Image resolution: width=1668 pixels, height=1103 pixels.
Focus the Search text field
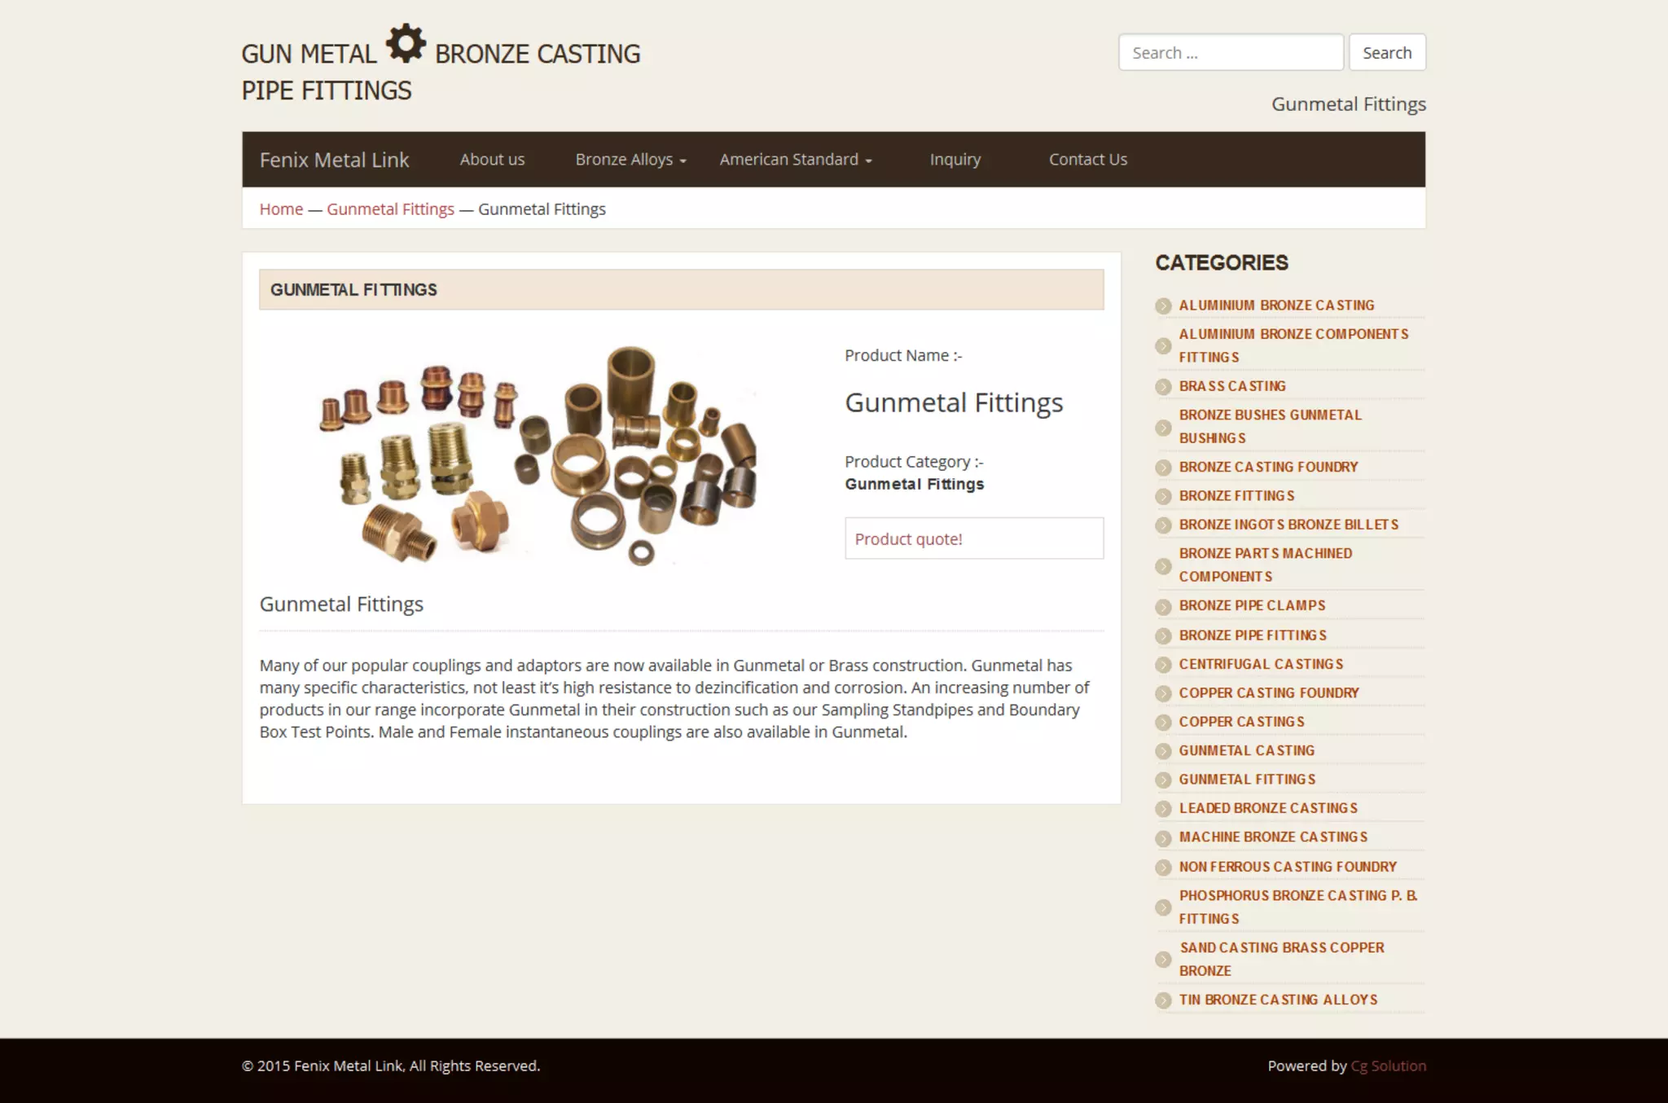[1230, 53]
